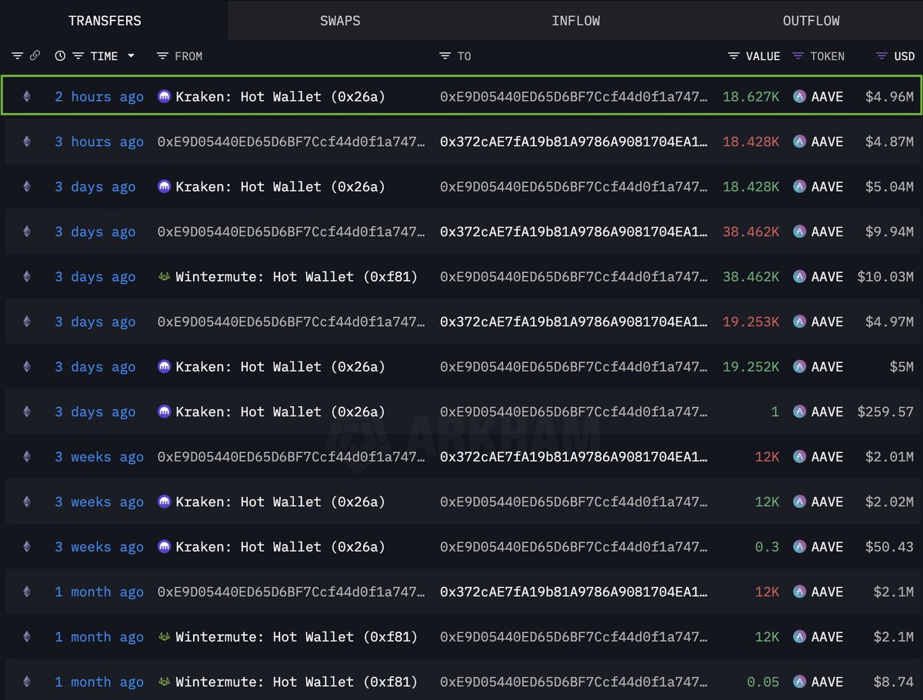Viewport: 923px width, 700px height.
Task: Switch to the TRANSFERS tab
Action: tap(105, 21)
